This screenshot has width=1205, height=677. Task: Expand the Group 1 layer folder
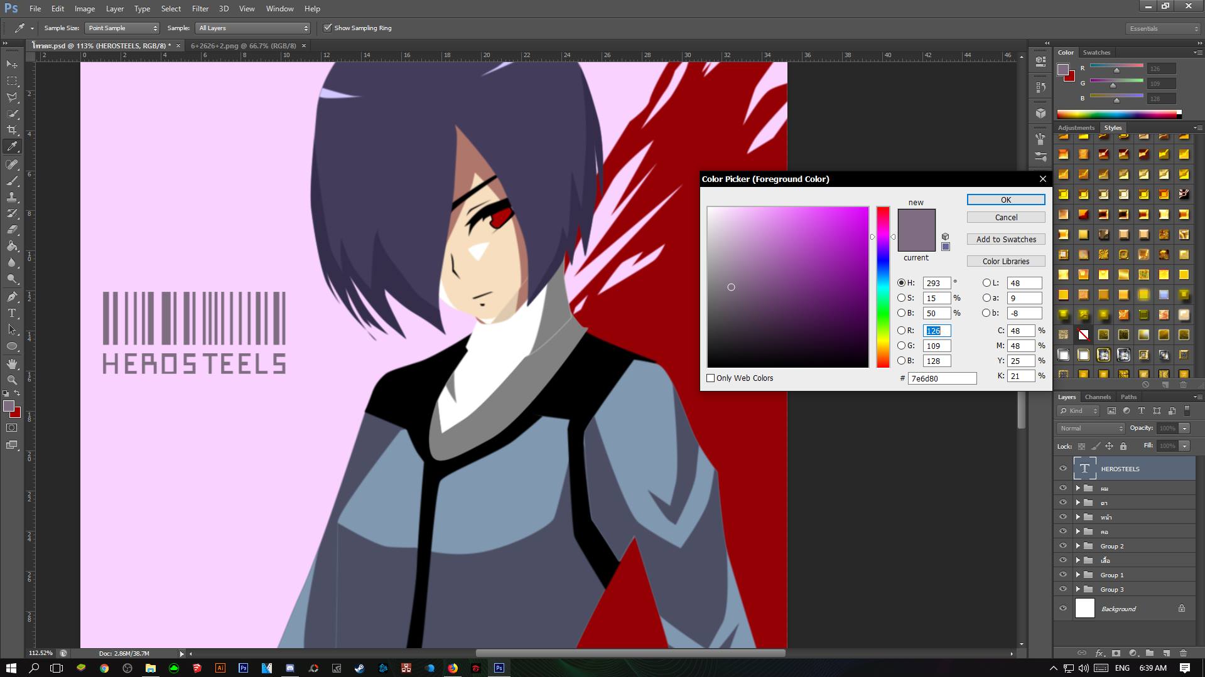coord(1078,575)
